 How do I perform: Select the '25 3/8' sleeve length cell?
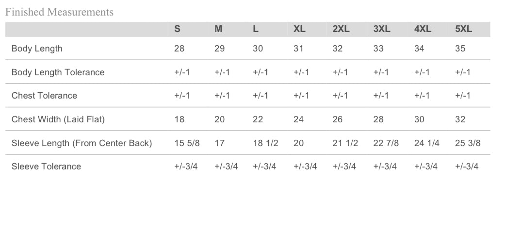pyautogui.click(x=468, y=143)
